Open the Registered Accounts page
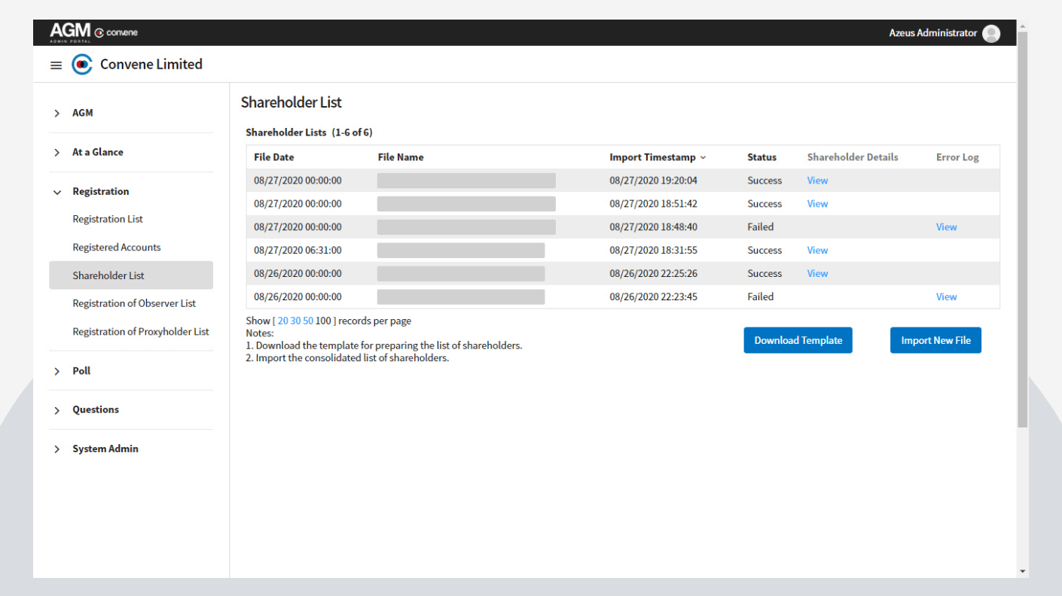The height and width of the screenshot is (596, 1062). click(x=116, y=247)
